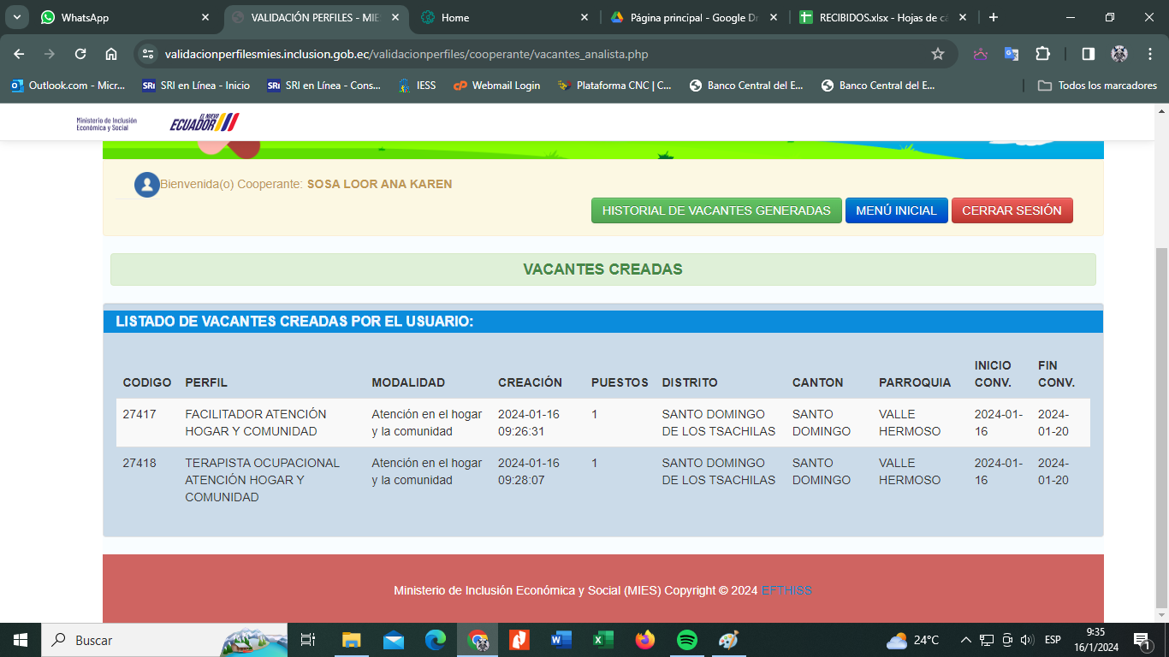Expand the tab search dropdown arrow
The height and width of the screenshot is (657, 1169).
click(x=16, y=17)
